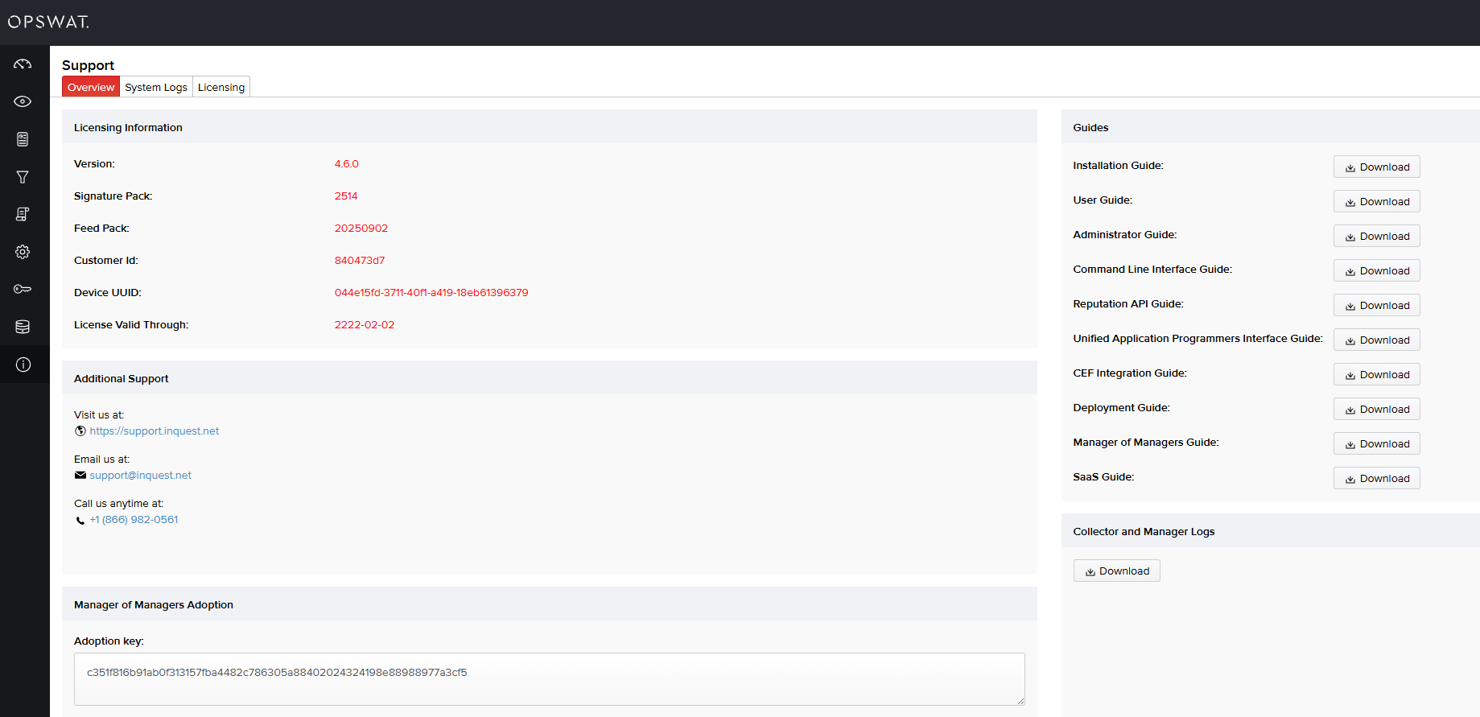Download the SaaS Guide
Image resolution: width=1480 pixels, height=717 pixels.
tap(1376, 478)
